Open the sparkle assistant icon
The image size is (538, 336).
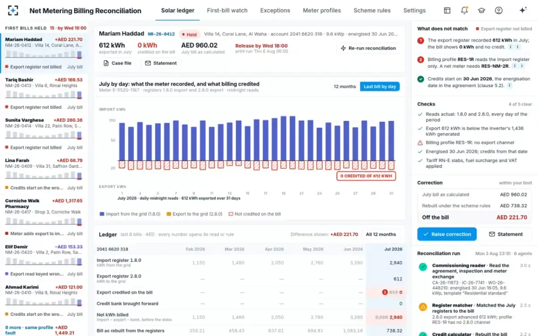click(x=523, y=10)
